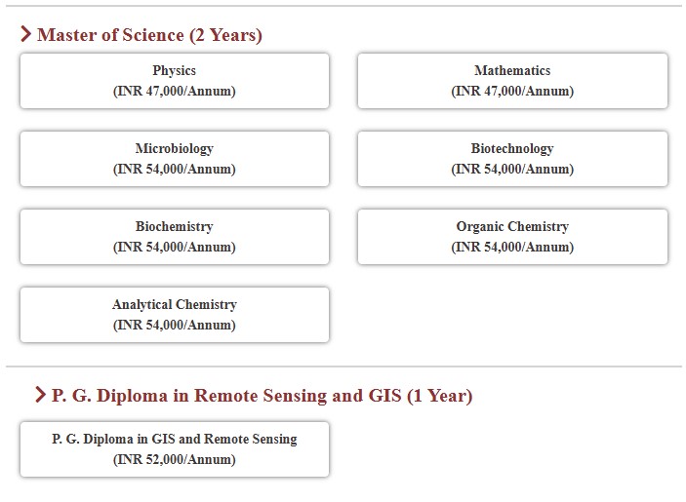Click the fee line under Microbiology
The image size is (686, 502).
tap(174, 170)
